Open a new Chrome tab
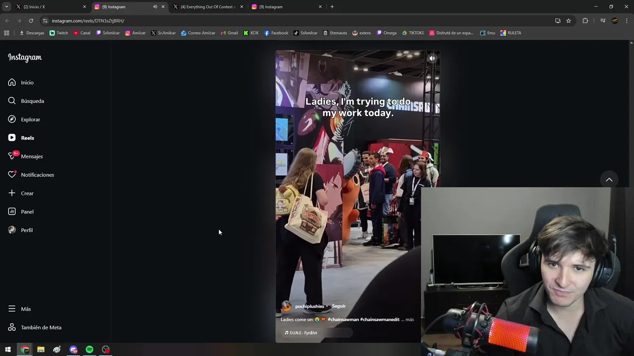Viewport: 634px width, 356px height. (x=332, y=7)
